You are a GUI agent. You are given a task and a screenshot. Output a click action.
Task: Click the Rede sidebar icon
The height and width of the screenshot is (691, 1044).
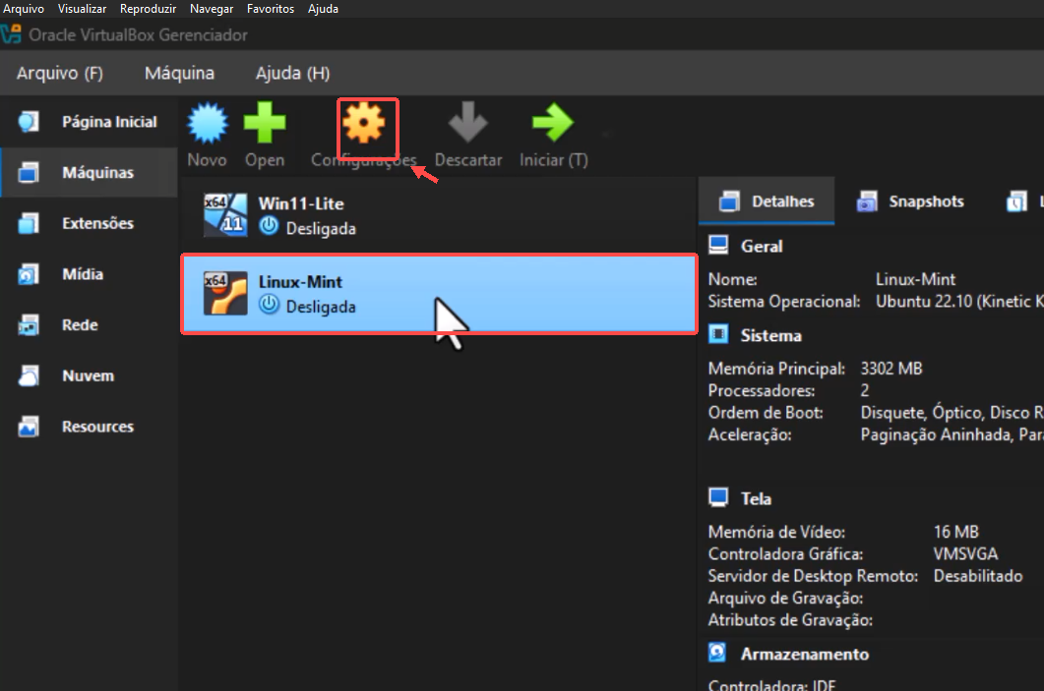tap(28, 324)
